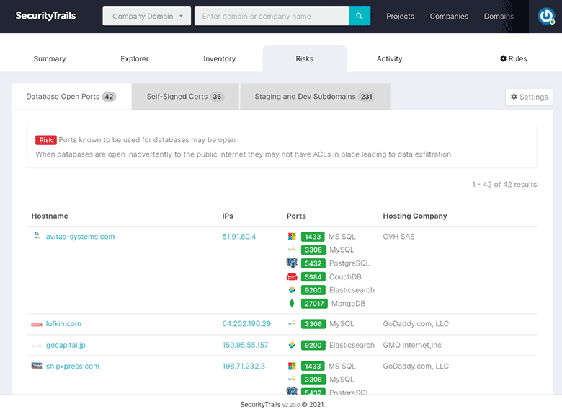
Task: Click the avitas-systems.com favicon
Action: (37, 236)
